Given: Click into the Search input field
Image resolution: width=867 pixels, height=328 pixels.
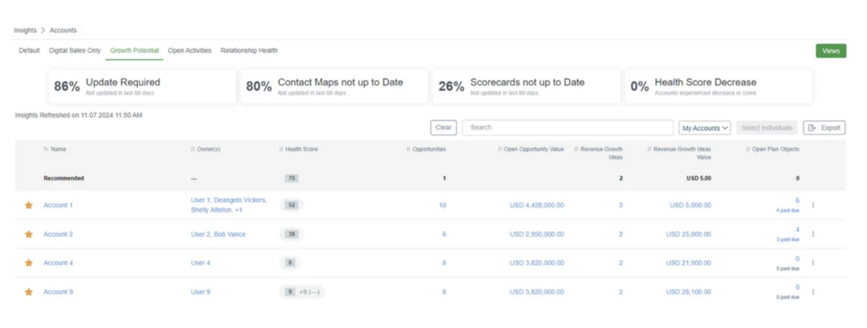Looking at the screenshot, I should pyautogui.click(x=567, y=128).
